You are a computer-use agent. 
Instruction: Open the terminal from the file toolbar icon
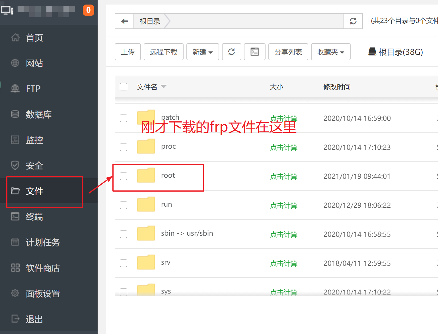click(x=255, y=52)
